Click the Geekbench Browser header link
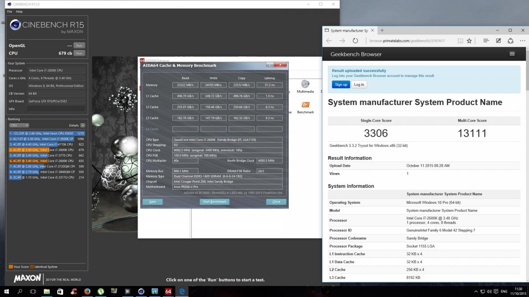The image size is (529, 297). [x=356, y=54]
